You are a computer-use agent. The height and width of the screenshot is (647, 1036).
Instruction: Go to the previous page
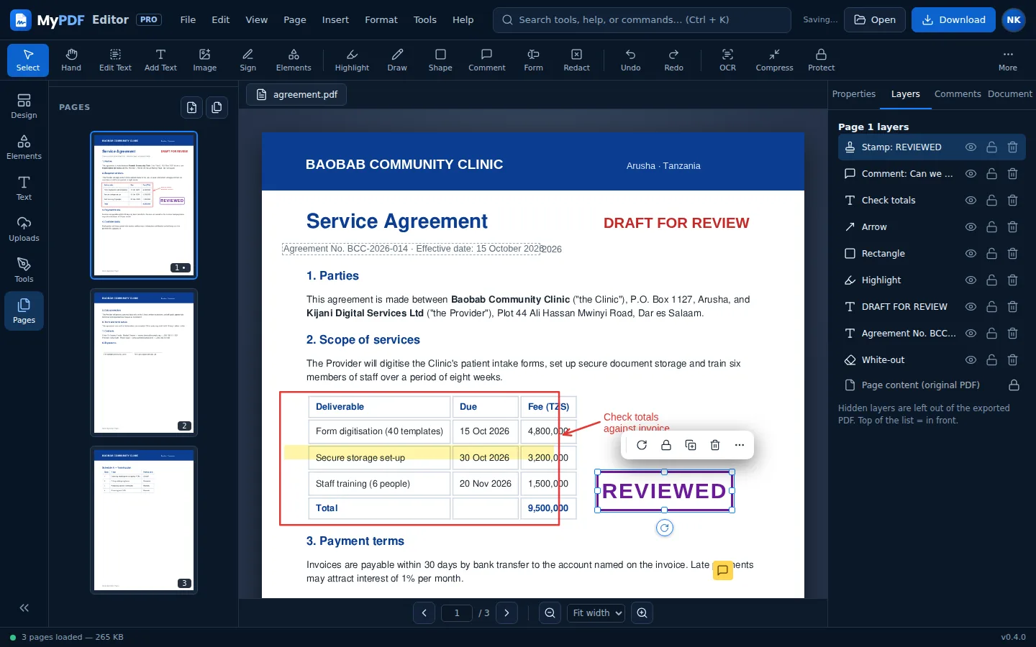point(424,613)
